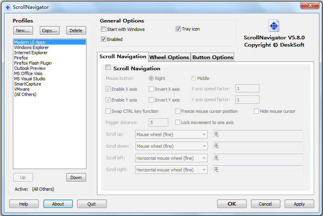The height and width of the screenshot is (216, 323).
Task: Switch to the Scroll Navigation tab
Action: tap(123, 57)
